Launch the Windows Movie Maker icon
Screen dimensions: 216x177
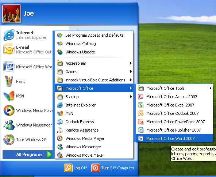point(60,155)
